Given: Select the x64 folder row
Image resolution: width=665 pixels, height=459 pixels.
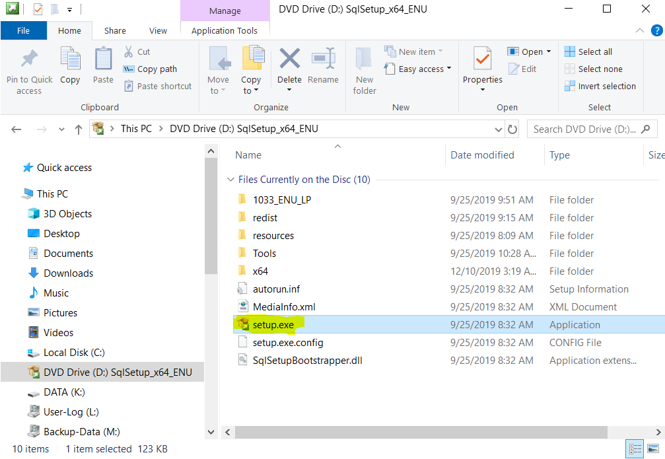Looking at the screenshot, I should (x=448, y=271).
